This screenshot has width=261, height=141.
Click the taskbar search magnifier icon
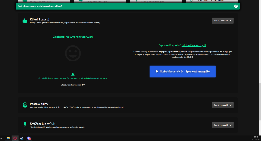click(1, 138)
